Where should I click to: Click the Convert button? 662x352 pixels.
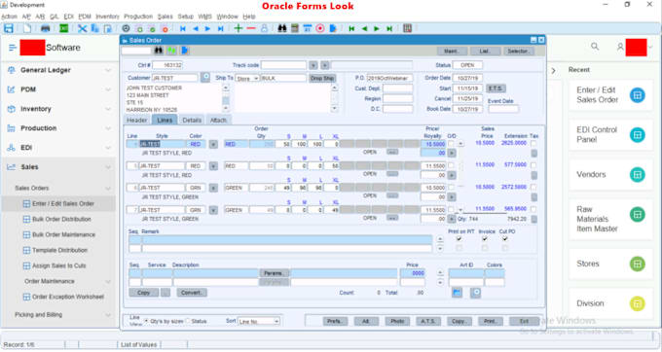(192, 293)
